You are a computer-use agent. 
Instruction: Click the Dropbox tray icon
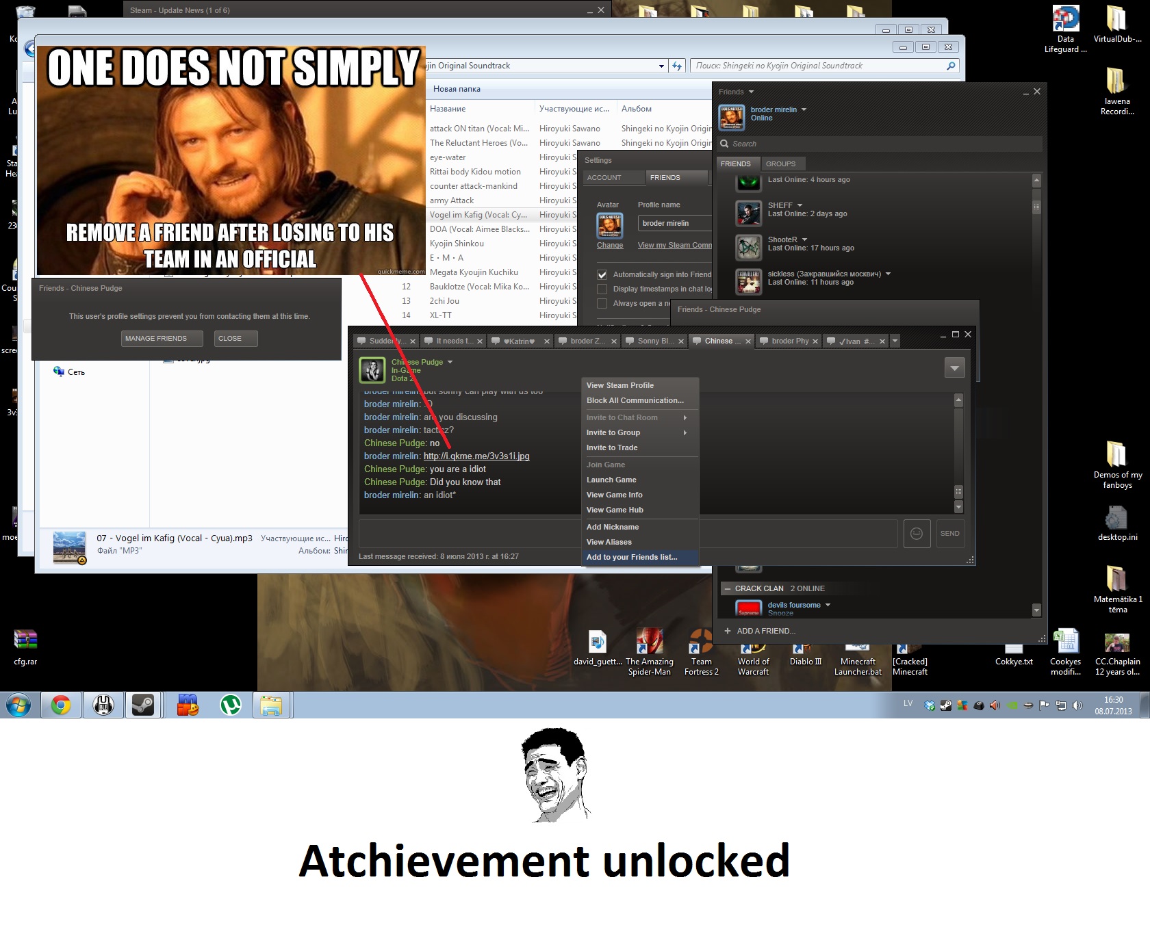tap(929, 705)
